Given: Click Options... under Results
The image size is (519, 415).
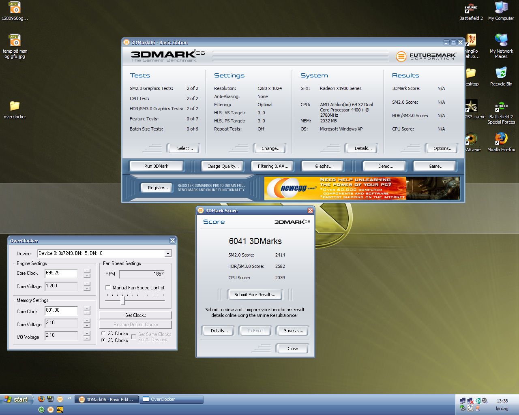Looking at the screenshot, I should coord(443,148).
